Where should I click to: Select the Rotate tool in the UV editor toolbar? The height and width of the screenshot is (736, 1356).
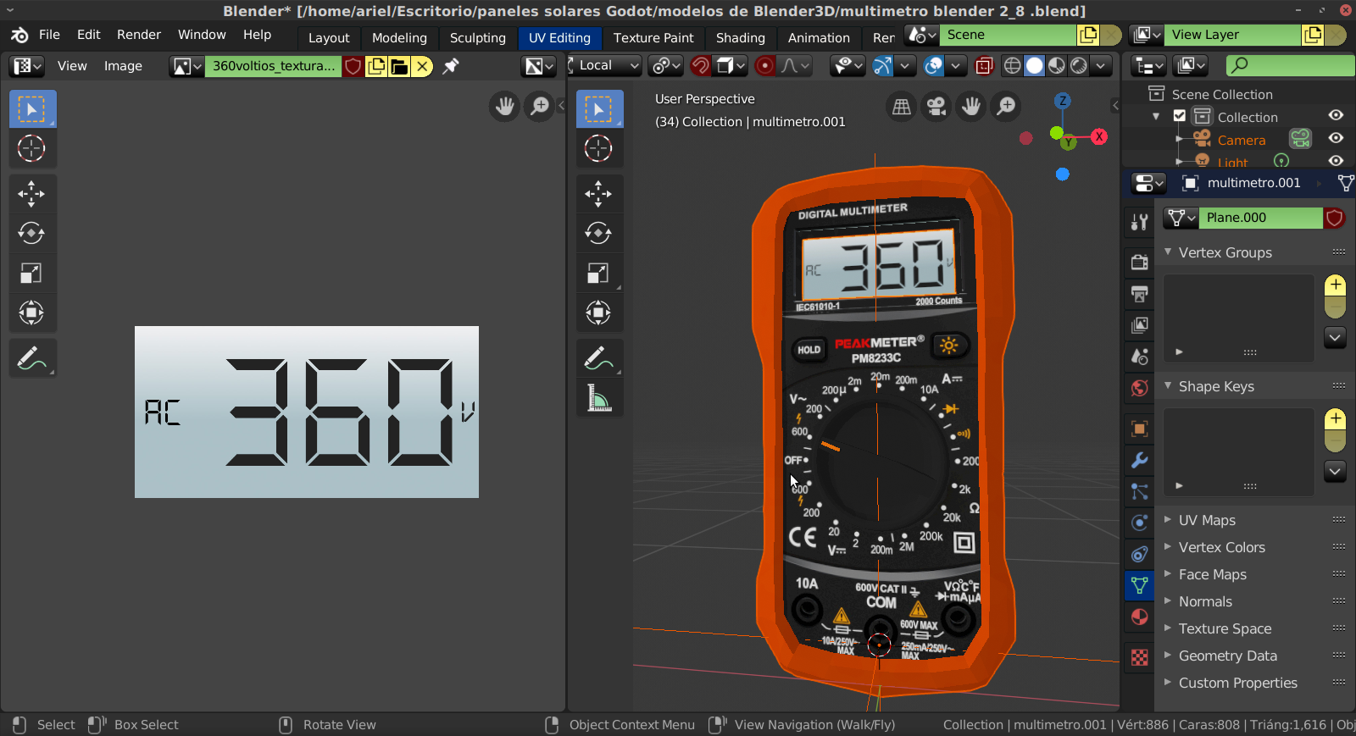(x=31, y=233)
